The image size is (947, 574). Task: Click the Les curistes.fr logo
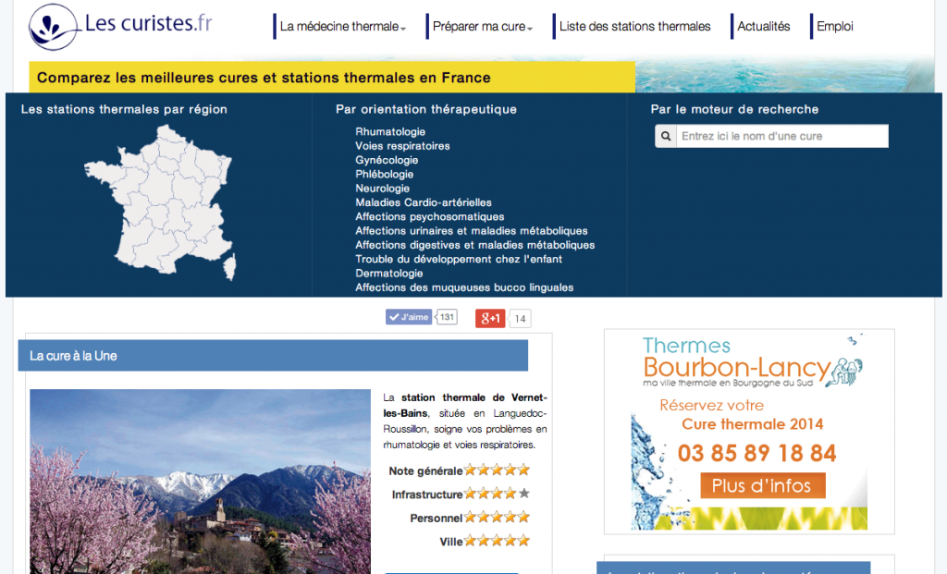120,26
